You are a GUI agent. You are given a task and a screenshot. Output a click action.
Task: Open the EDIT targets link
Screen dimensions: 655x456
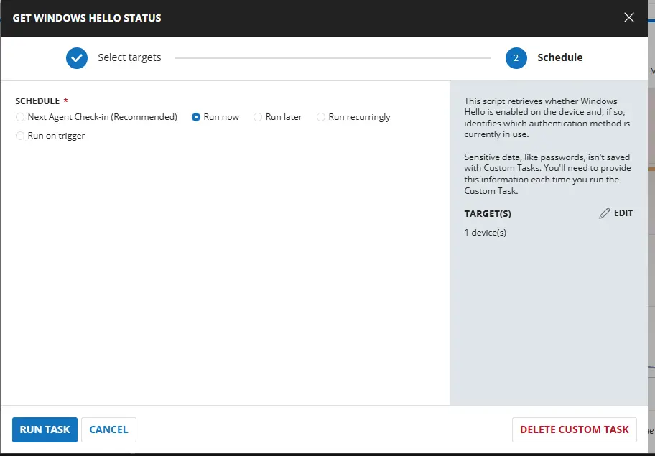623,213
